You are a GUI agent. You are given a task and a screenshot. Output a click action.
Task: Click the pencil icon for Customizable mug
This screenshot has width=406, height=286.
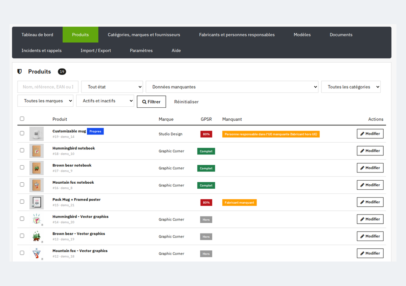coord(362,134)
